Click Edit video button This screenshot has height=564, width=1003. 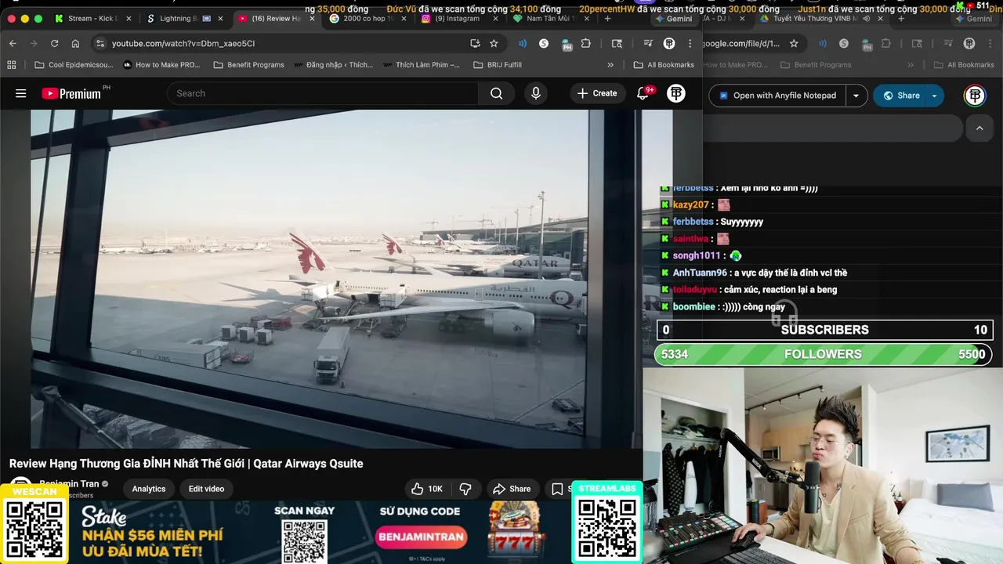(x=206, y=489)
